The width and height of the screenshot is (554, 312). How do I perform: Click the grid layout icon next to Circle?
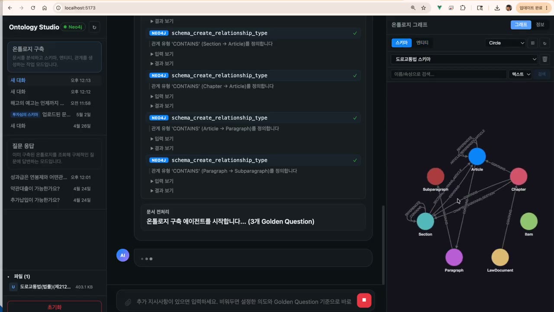[x=533, y=43]
